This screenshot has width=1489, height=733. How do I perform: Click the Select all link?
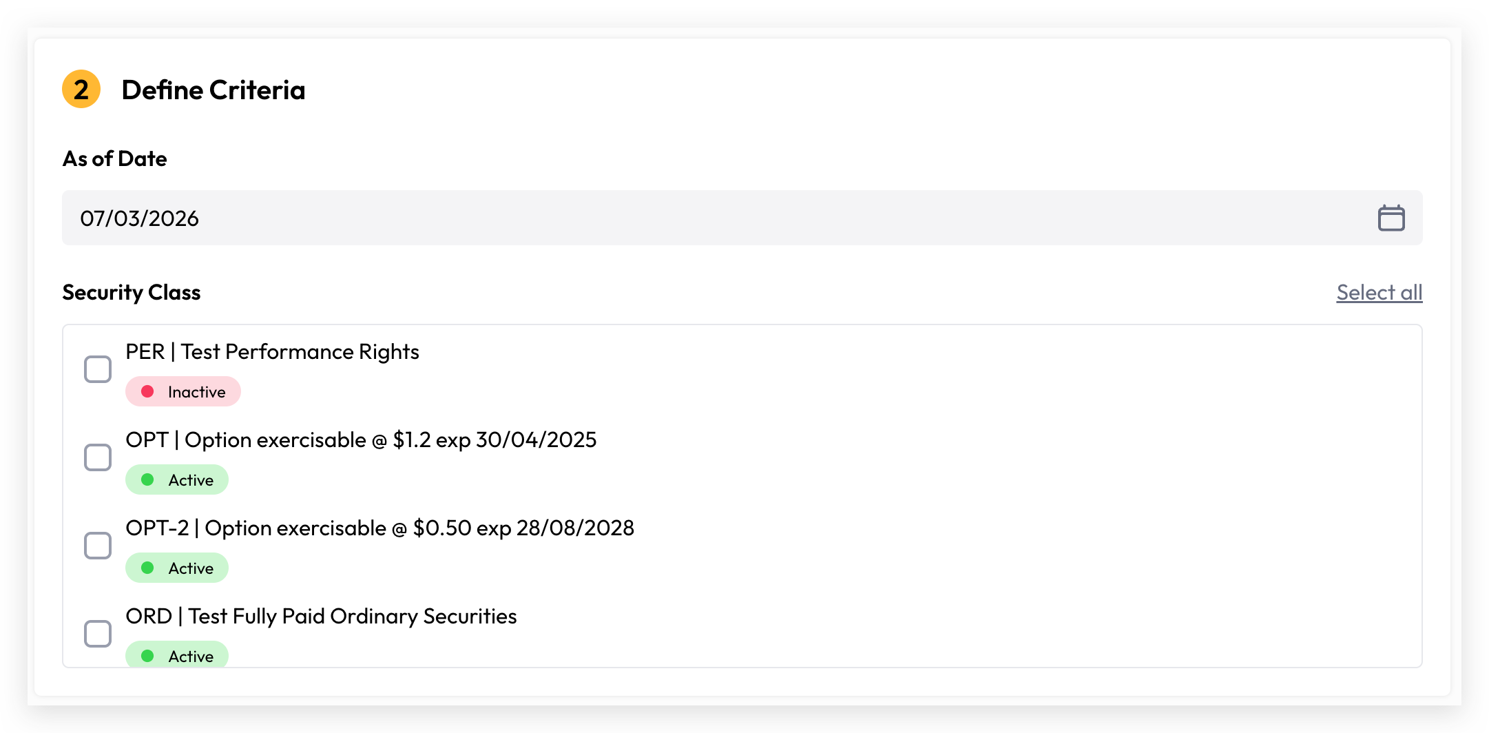(x=1379, y=292)
